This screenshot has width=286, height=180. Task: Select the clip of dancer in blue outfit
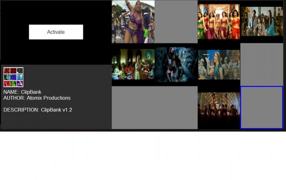(219, 64)
